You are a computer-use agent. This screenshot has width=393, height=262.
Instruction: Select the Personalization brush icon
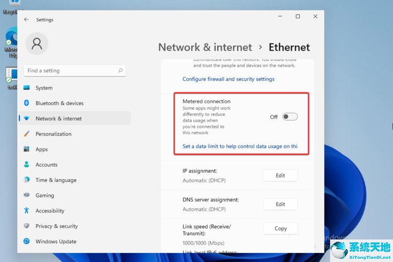click(27, 134)
